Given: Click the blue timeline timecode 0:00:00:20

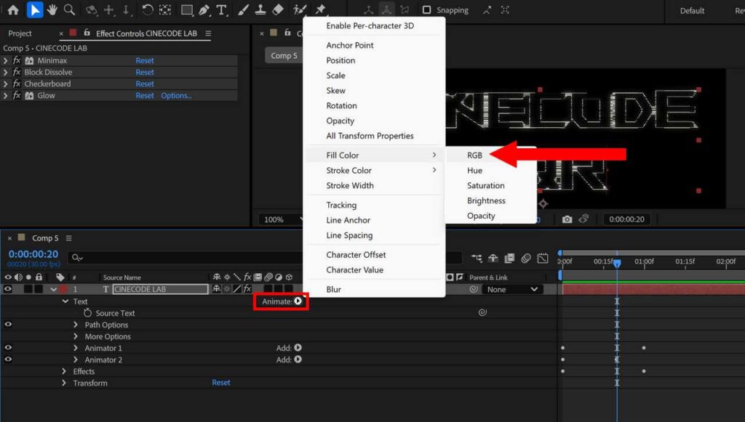Looking at the screenshot, I should [x=33, y=254].
